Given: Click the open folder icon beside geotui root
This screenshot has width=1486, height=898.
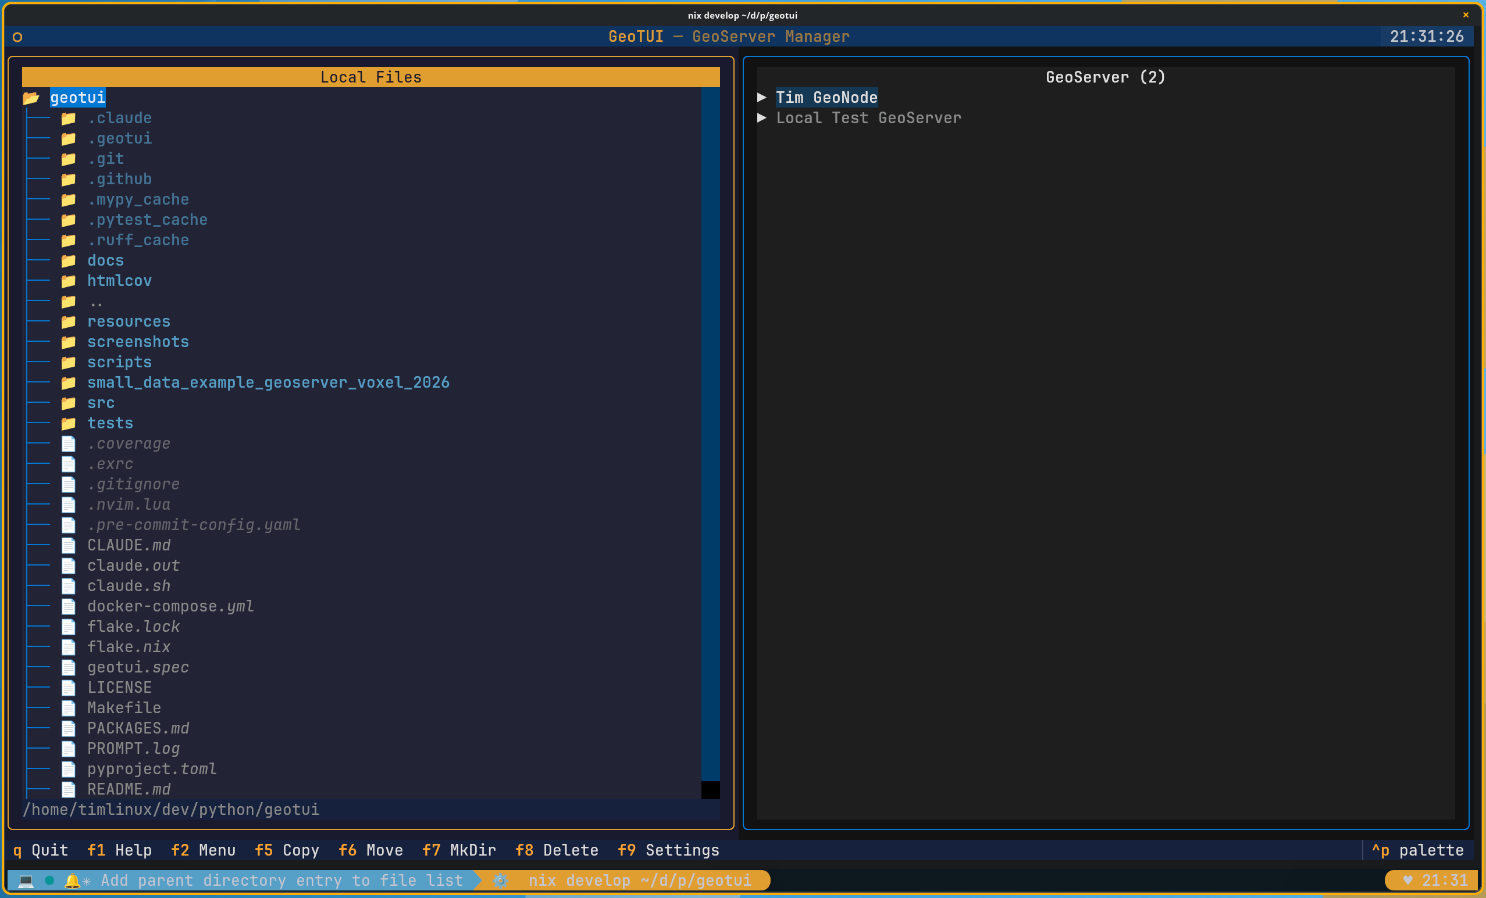Looking at the screenshot, I should [31, 98].
